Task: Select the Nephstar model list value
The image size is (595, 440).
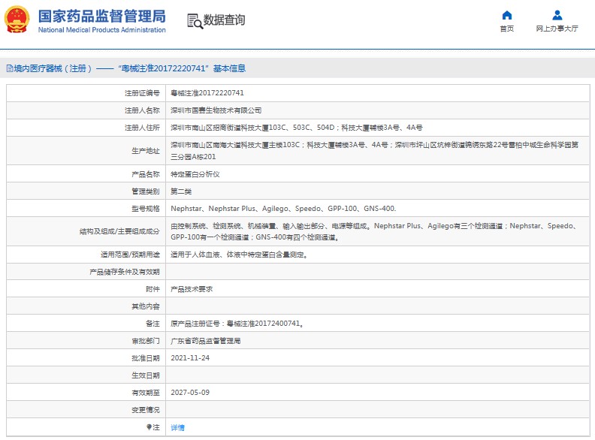Action: pos(283,209)
